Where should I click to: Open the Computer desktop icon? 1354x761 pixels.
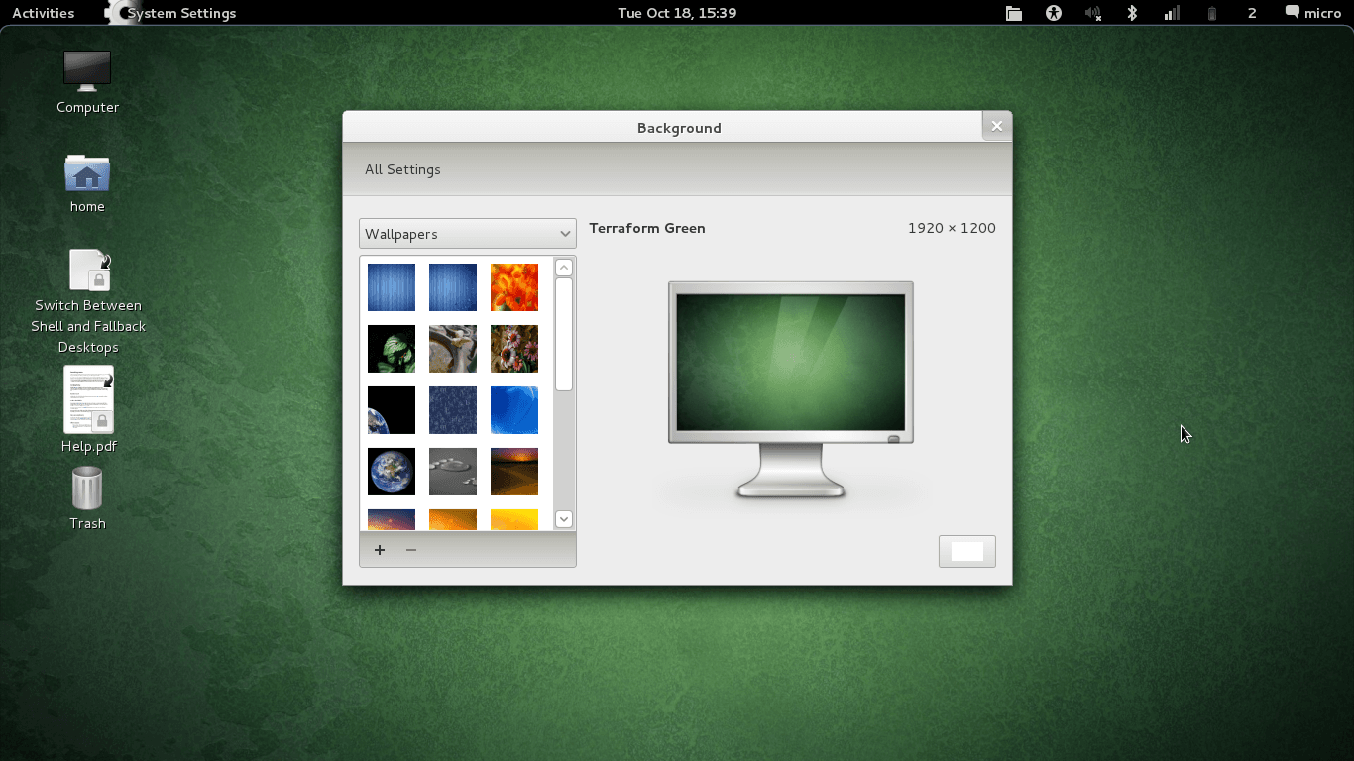point(87,72)
